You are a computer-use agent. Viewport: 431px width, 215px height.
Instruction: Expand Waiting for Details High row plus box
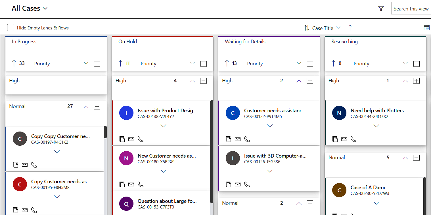coord(310,81)
